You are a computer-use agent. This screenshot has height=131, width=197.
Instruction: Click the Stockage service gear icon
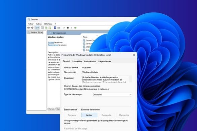(x=84, y=44)
